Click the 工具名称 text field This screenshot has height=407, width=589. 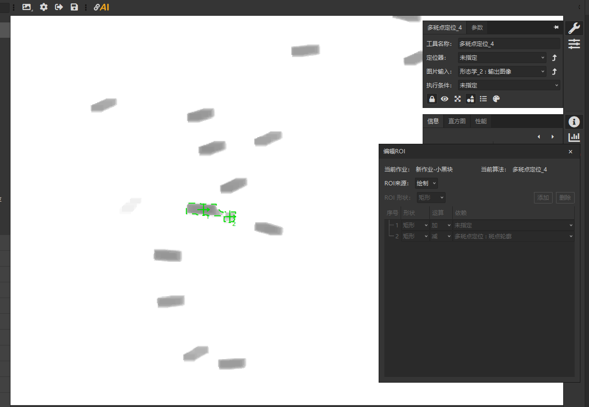509,44
